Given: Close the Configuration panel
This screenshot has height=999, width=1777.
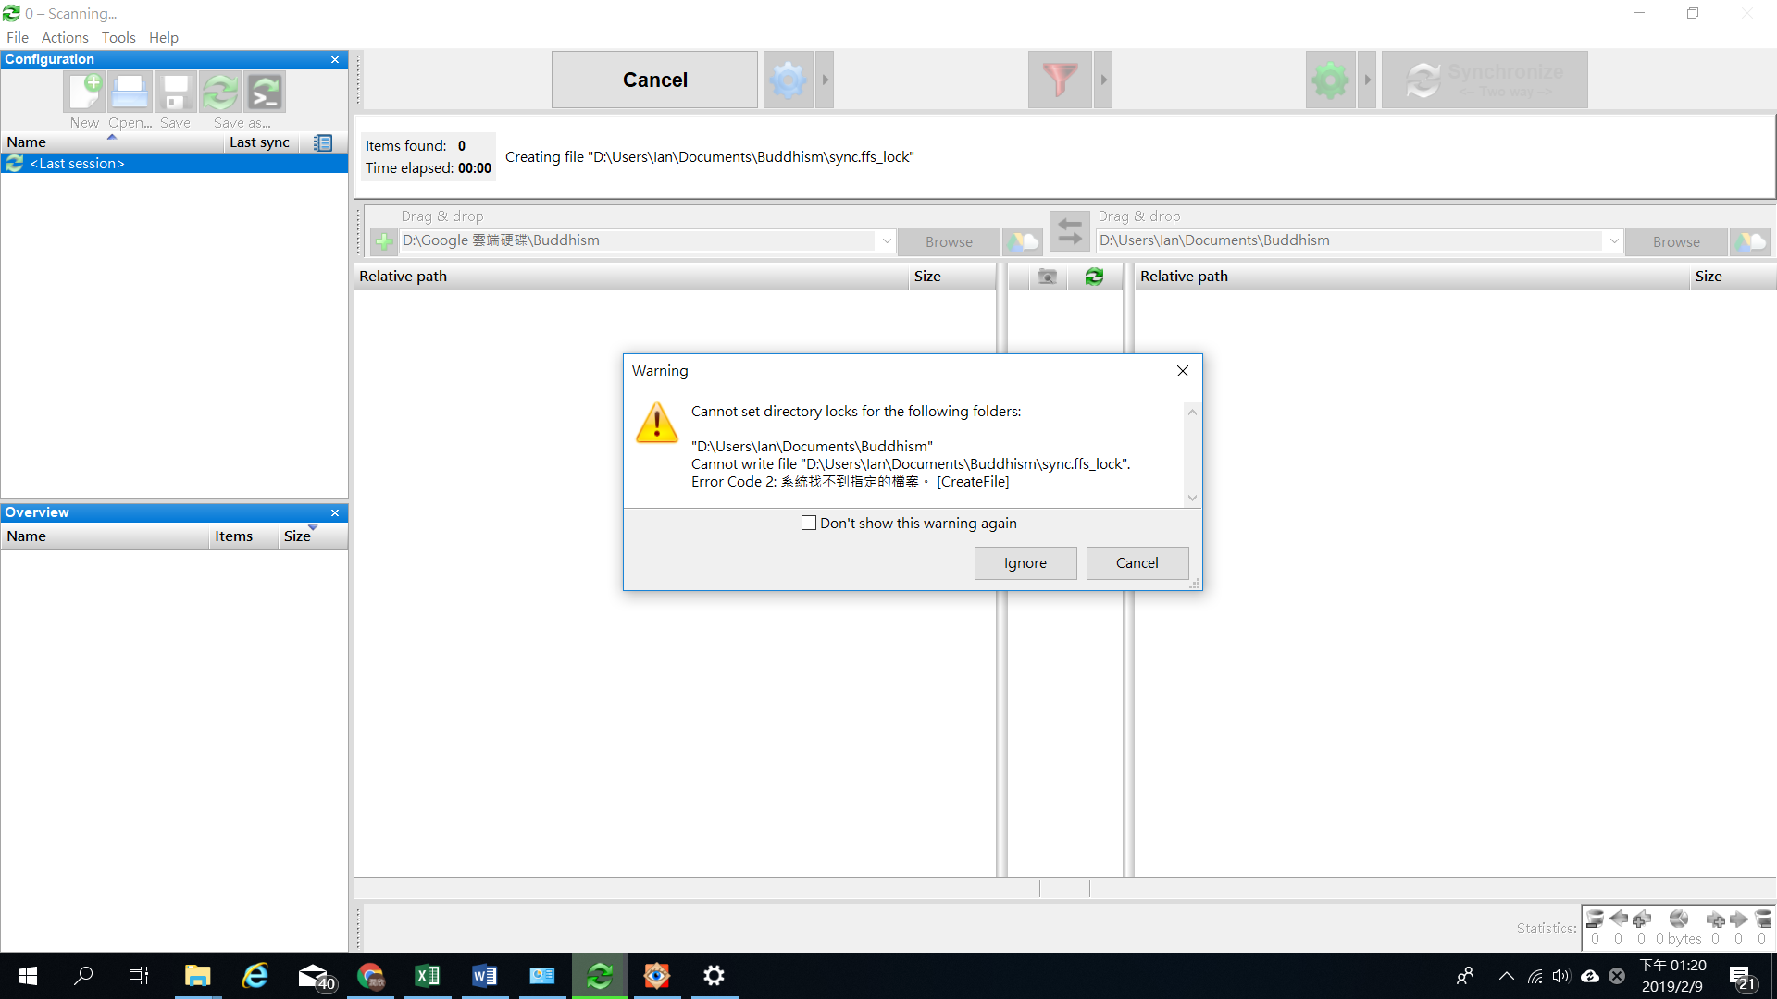Looking at the screenshot, I should click(x=335, y=59).
